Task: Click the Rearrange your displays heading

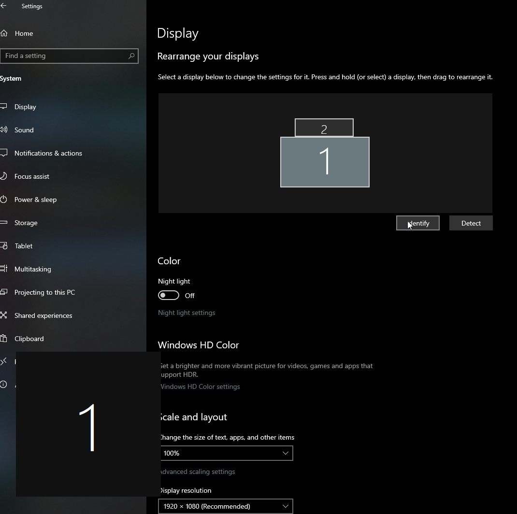Action: pyautogui.click(x=208, y=57)
